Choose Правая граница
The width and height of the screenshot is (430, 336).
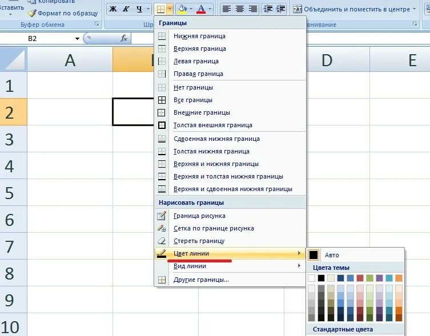click(230, 74)
